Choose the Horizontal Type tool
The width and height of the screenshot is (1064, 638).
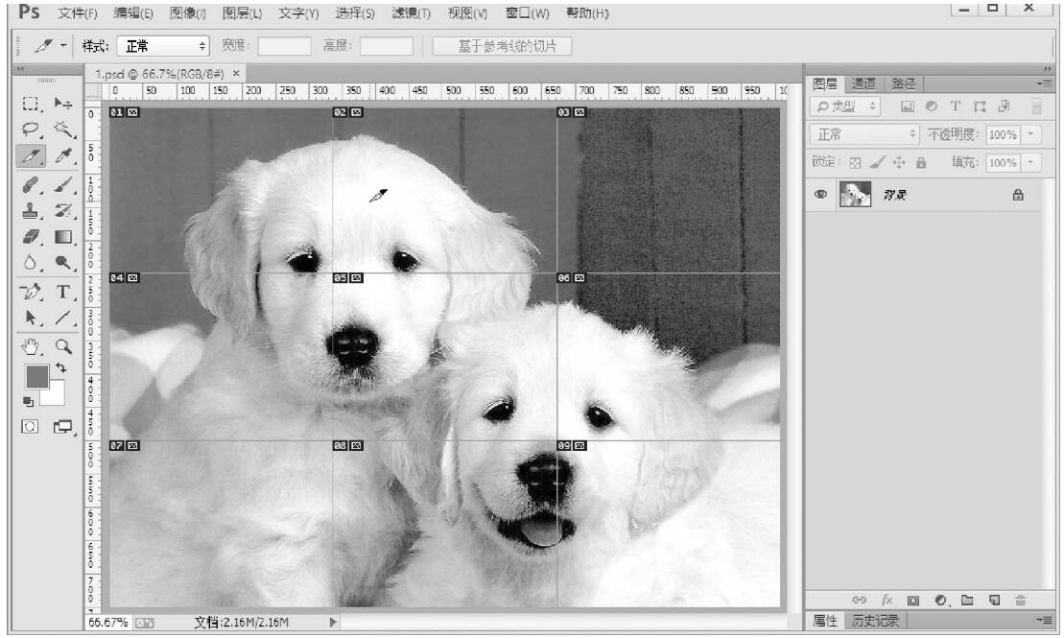[x=64, y=292]
